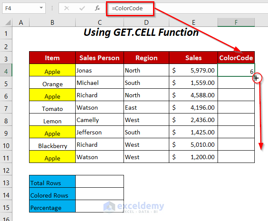Select column C header
The image size is (268, 221).
[x=100, y=23]
